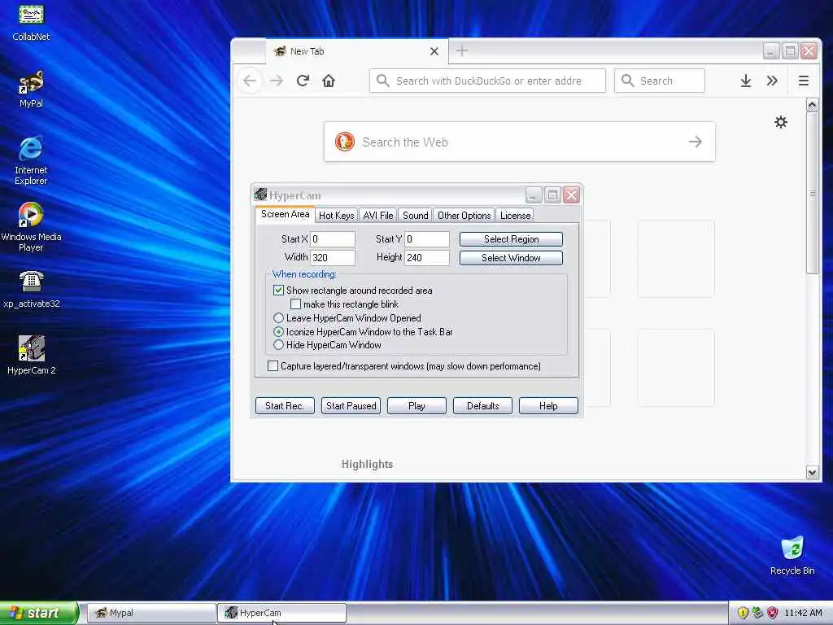833x625 pixels.
Task: Open the browser hamburger menu
Action: (x=803, y=81)
